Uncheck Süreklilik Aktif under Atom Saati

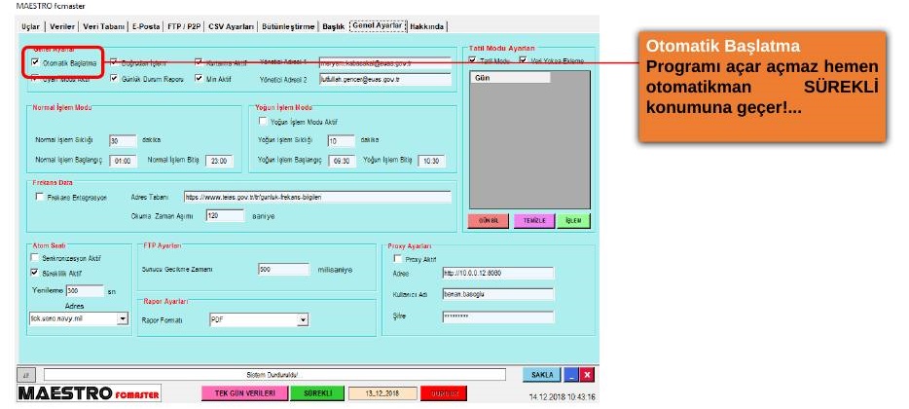34,272
